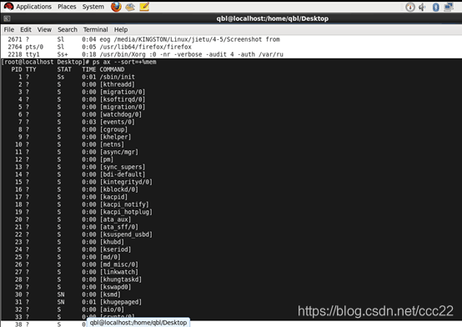
Task: Click the 'TTY' column header text
Action: [31, 69]
